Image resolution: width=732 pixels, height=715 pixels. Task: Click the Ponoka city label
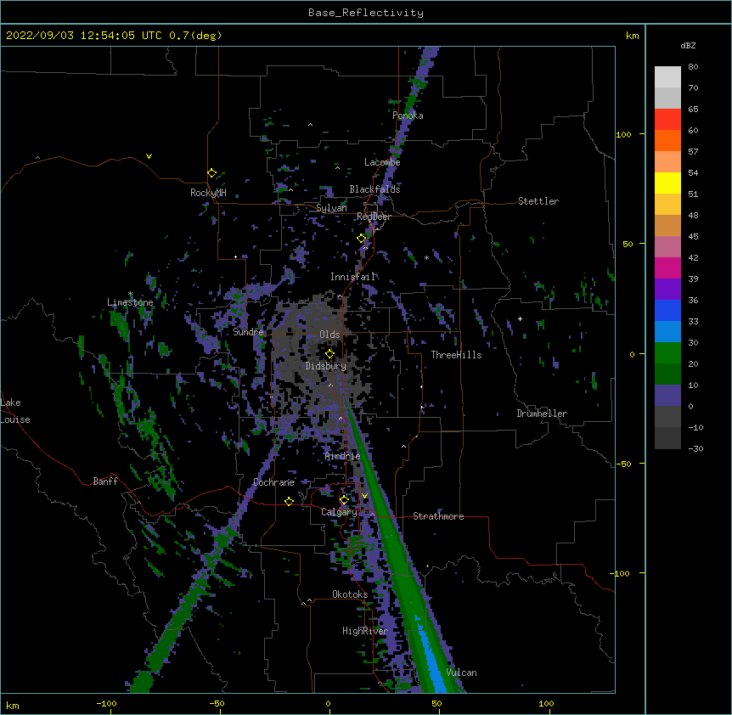click(x=408, y=115)
